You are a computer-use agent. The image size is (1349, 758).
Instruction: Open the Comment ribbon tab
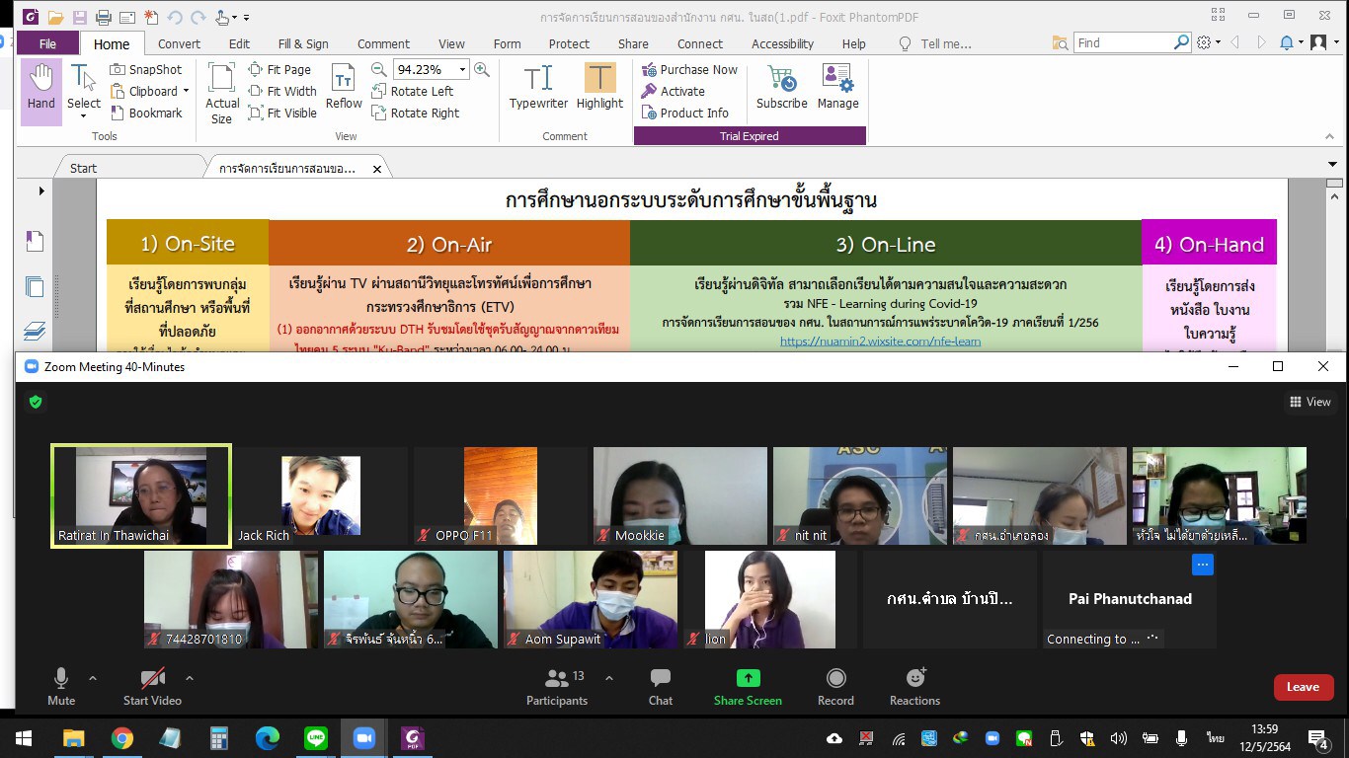tap(383, 43)
